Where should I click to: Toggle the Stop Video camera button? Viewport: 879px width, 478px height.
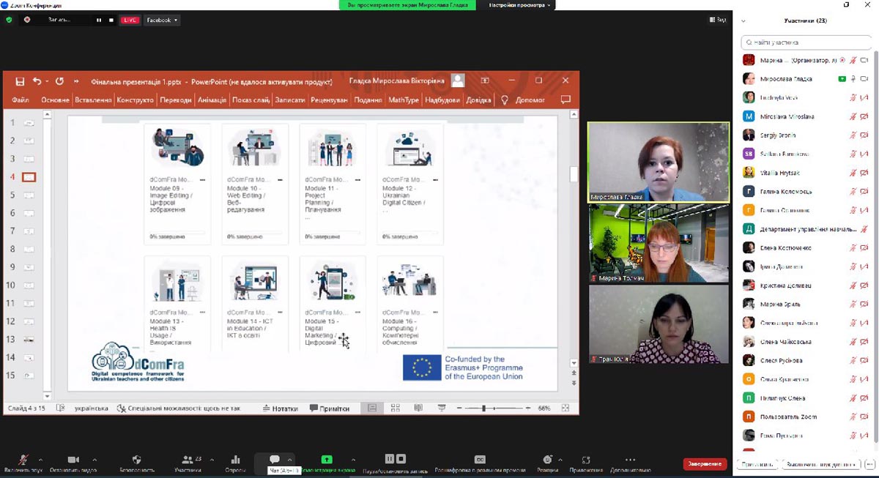pos(73,459)
